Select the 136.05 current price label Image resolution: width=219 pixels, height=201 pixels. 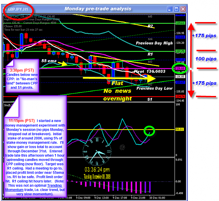point(180,77)
